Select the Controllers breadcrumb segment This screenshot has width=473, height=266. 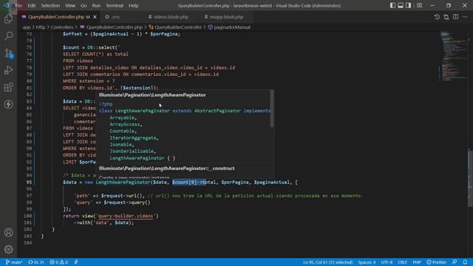click(x=62, y=27)
